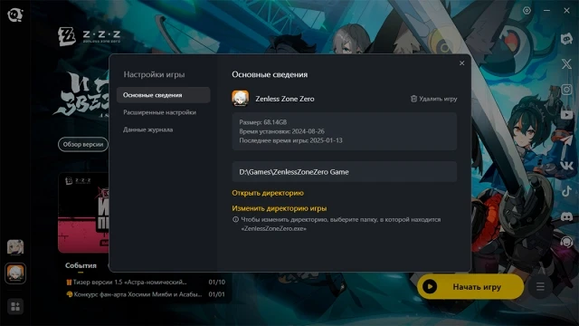Click the 01/01 date in the news list
The image size is (579, 326).
pyautogui.click(x=217, y=294)
